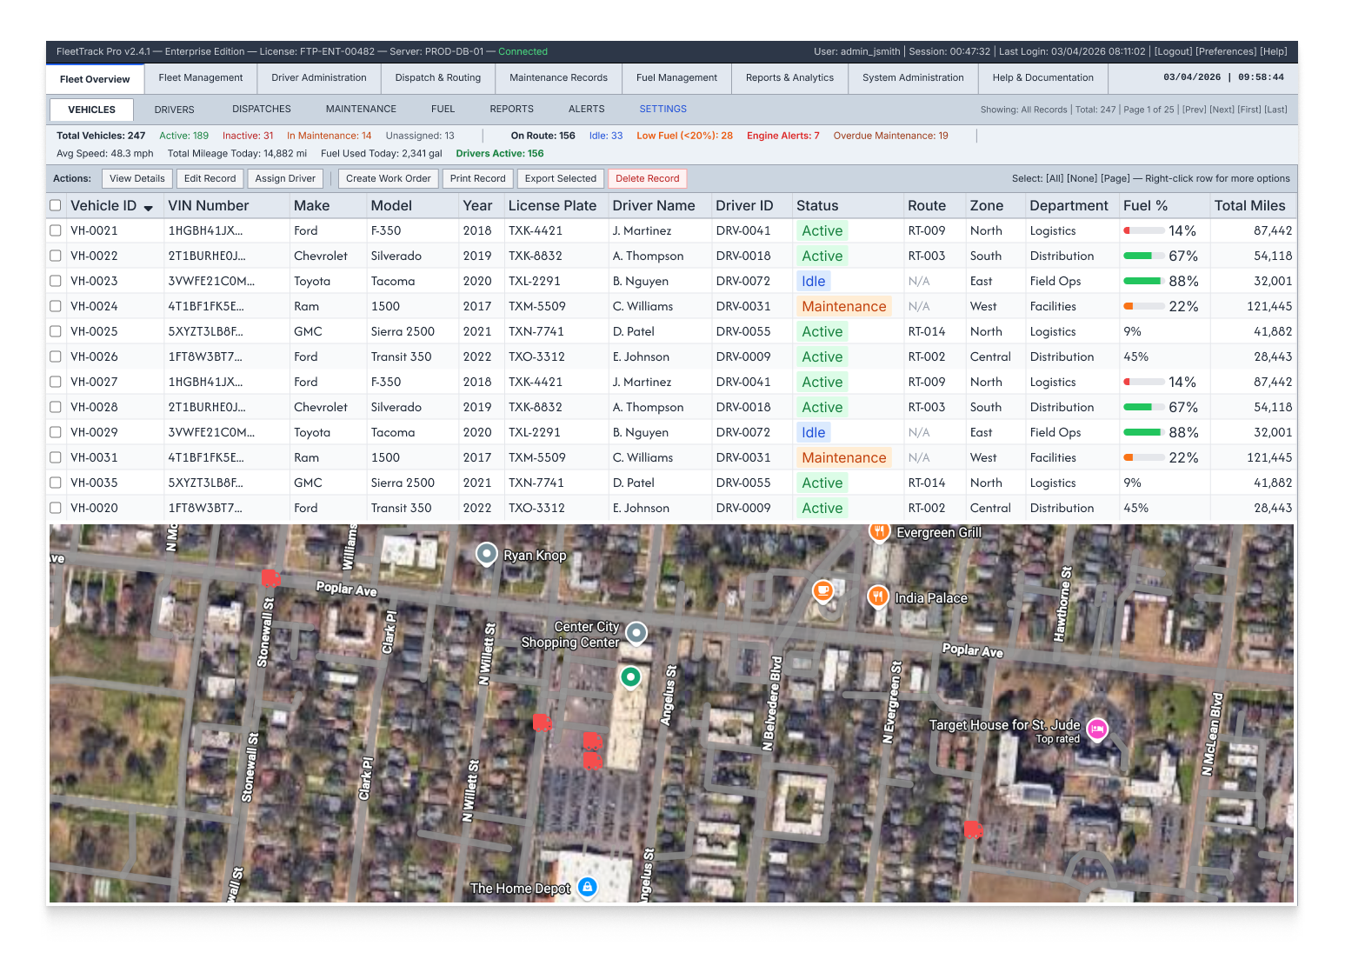1345x979 pixels.
Task: Click the coffee shop icon near Belvedere Blvd
Action: click(823, 589)
